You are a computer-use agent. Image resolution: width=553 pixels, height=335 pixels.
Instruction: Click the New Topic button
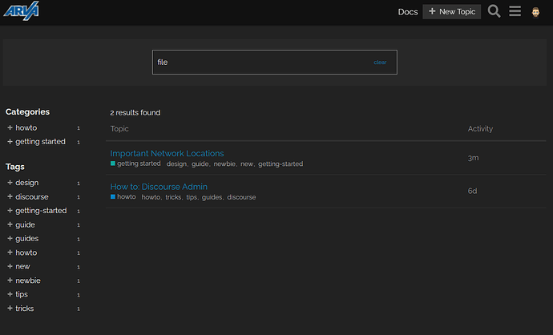(x=452, y=12)
